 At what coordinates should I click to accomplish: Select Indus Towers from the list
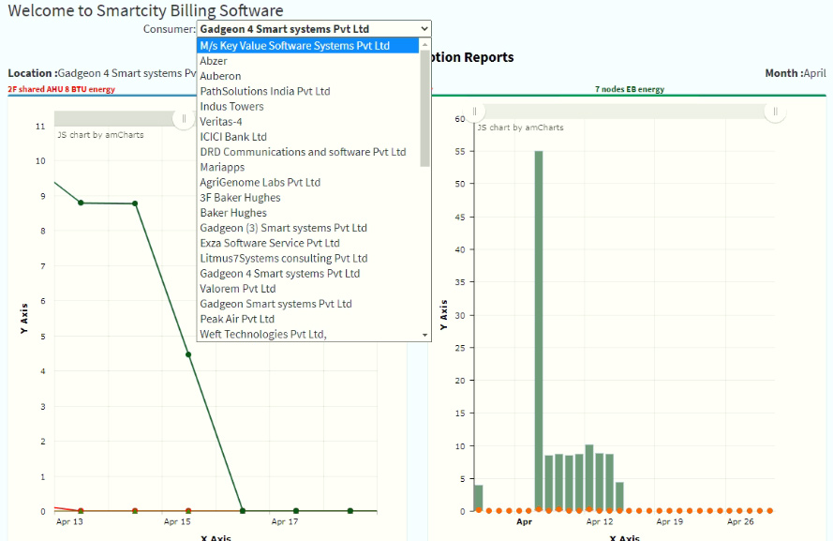click(231, 107)
